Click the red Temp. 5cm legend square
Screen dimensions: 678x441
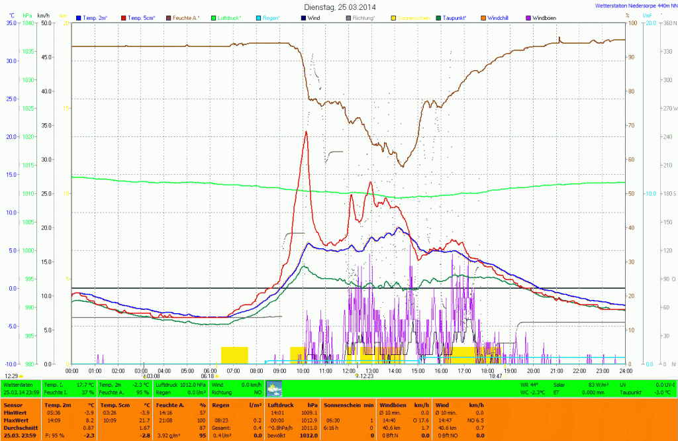coord(124,16)
